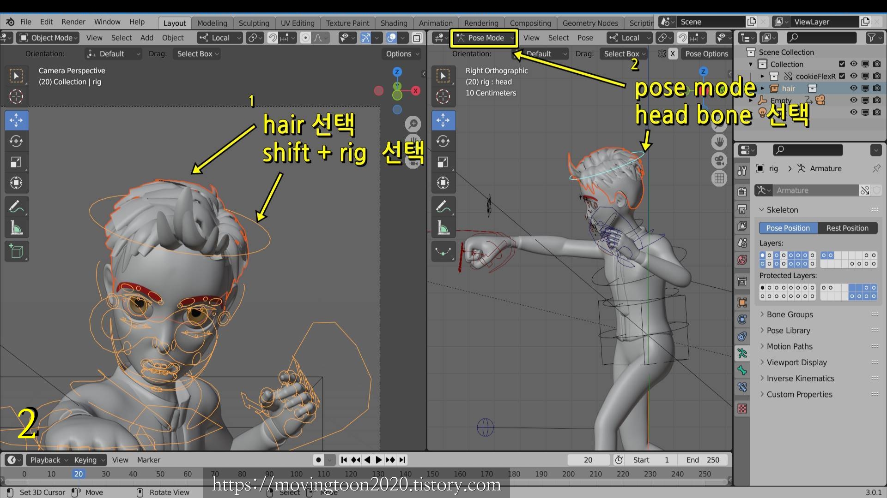
Task: Click the outliner search field
Action: (821, 38)
